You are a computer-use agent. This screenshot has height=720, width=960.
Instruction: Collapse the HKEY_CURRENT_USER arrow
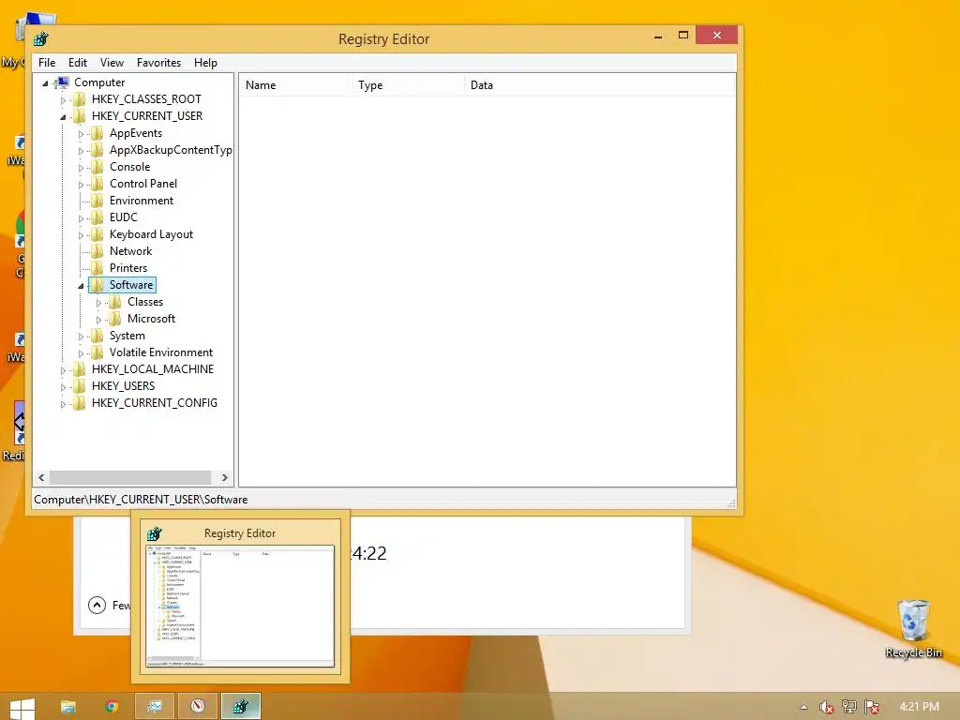63,117
